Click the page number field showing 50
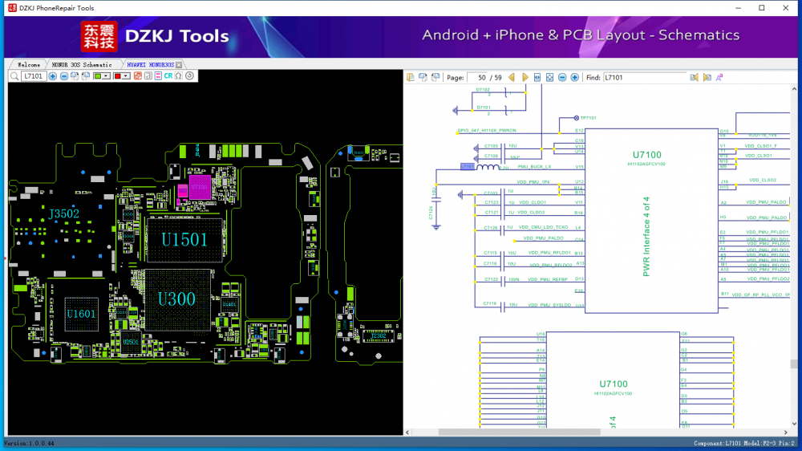Viewport: 802px width, 451px height. click(x=478, y=78)
